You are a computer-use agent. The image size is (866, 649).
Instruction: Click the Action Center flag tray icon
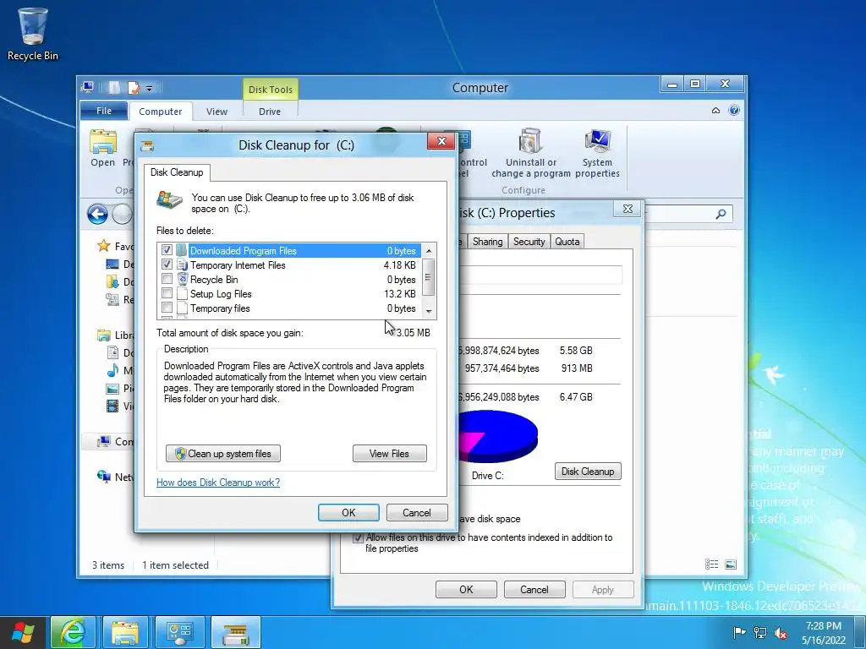[739, 632]
